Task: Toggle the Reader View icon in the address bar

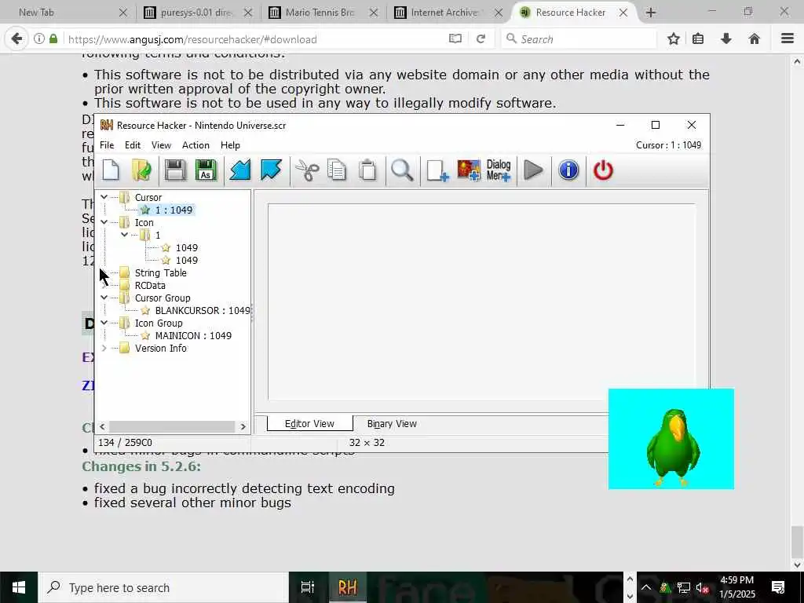Action: (x=455, y=39)
